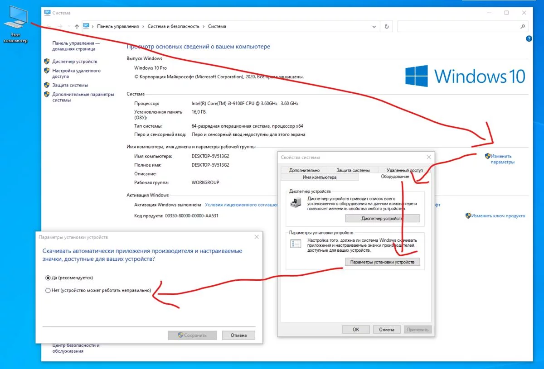Select Нет (устройство может работать неправильно) option

[x=48, y=291]
